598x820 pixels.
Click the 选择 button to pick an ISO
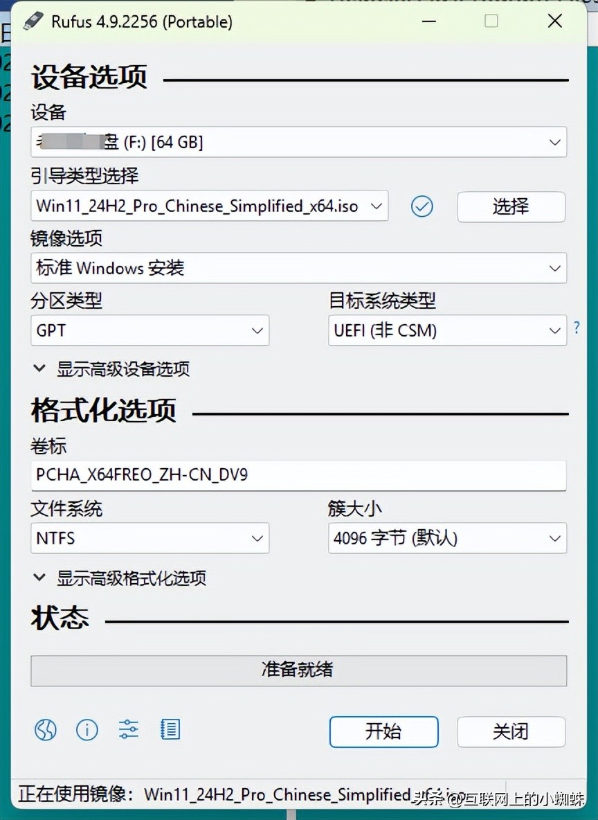coord(511,206)
